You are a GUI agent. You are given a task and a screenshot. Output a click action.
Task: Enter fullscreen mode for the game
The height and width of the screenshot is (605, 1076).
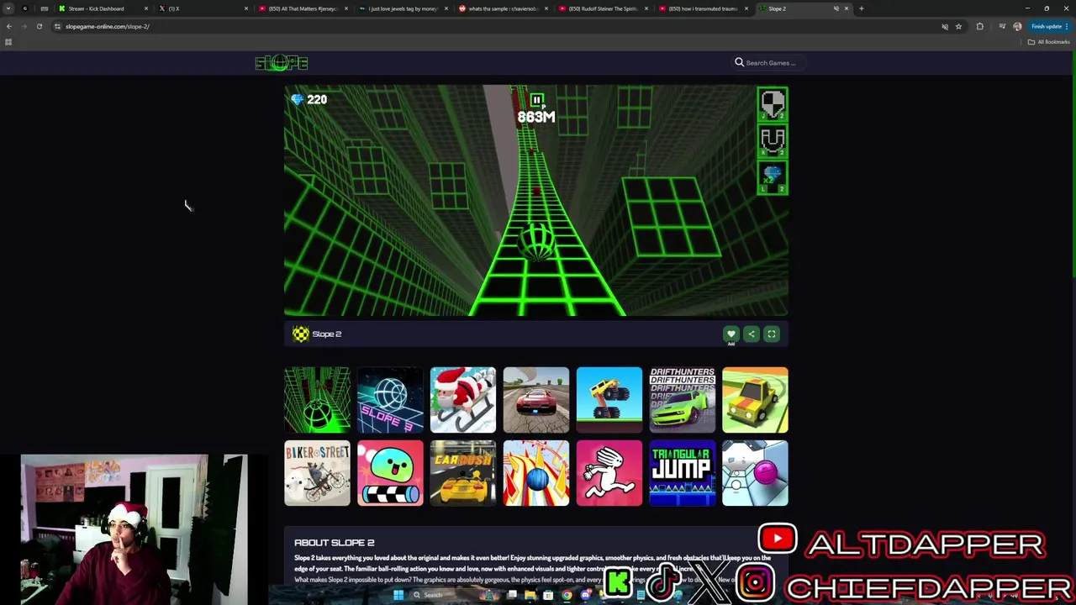[772, 334]
